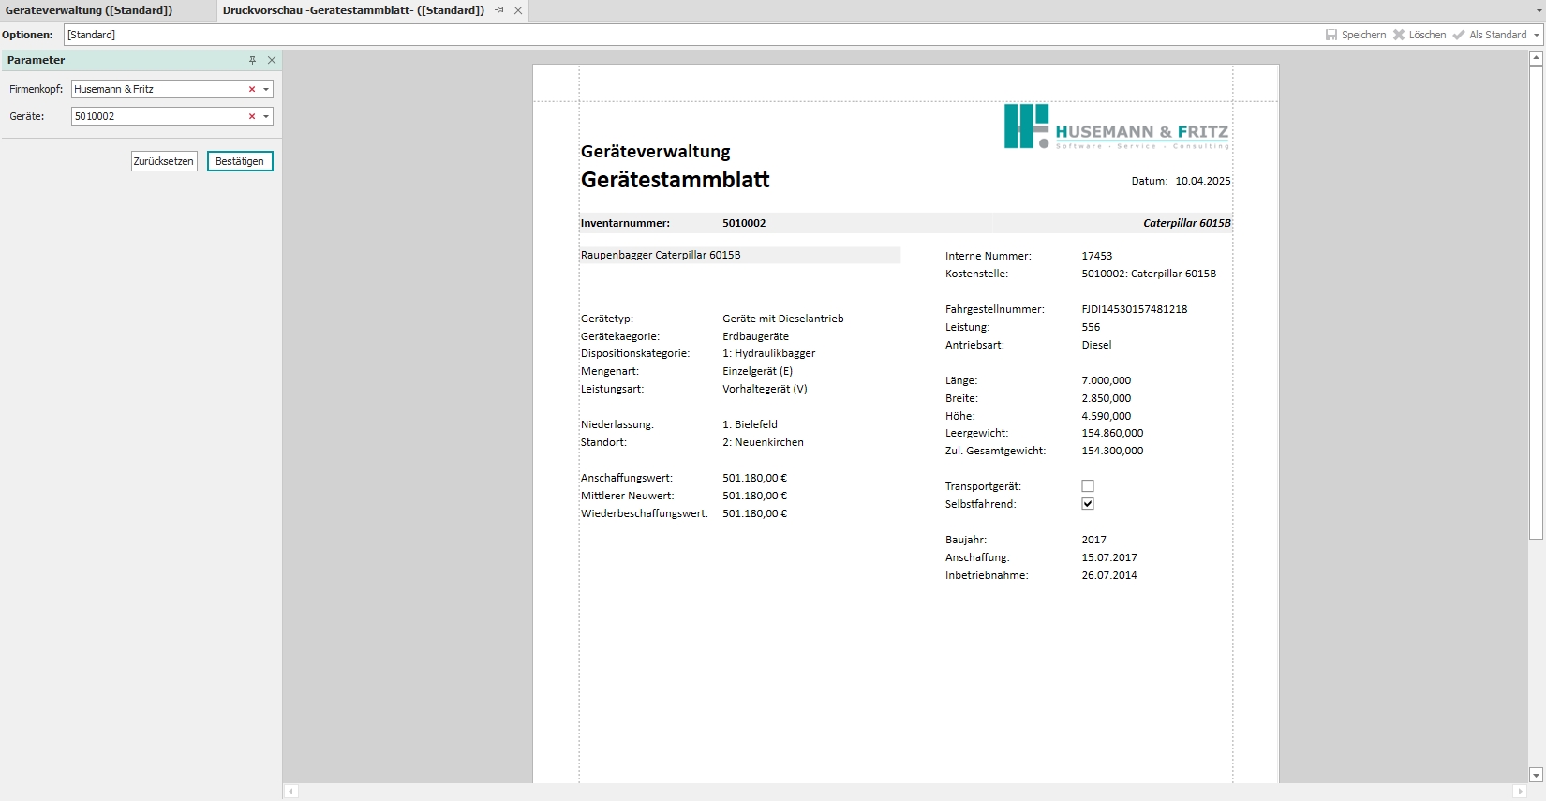Clear the Firmenkopf selection with red X
1546x801 pixels.
point(251,89)
